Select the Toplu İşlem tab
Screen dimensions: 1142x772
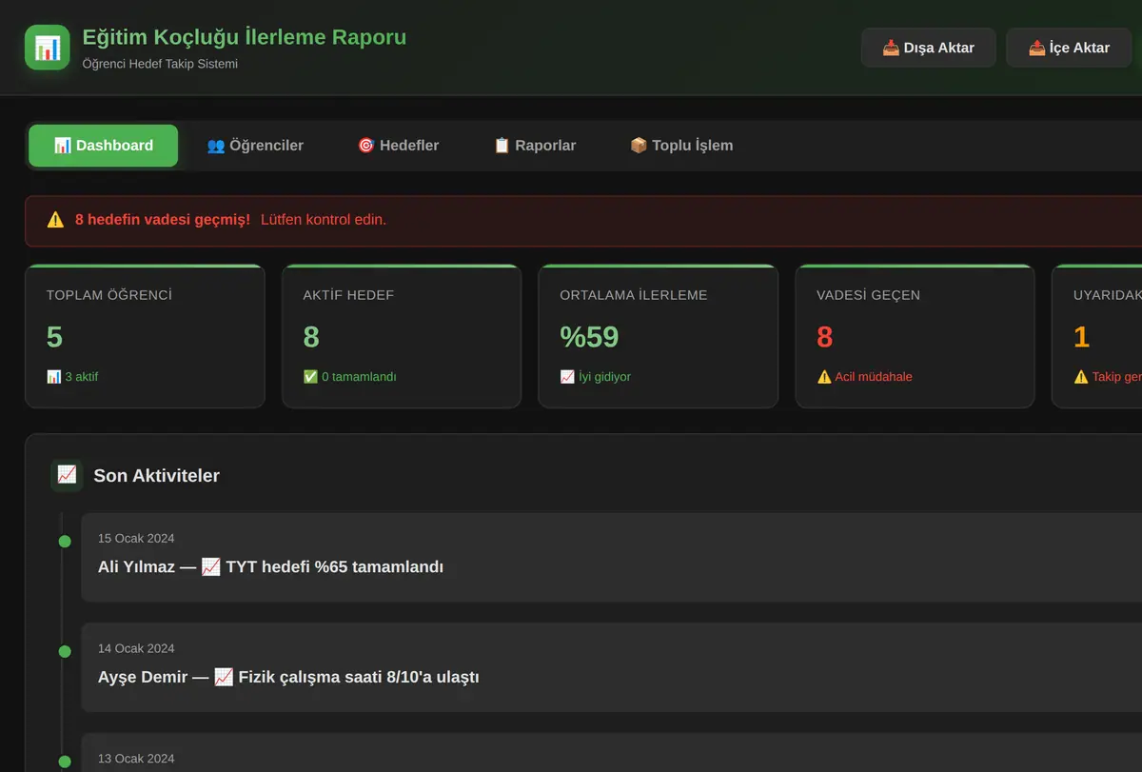(x=681, y=146)
